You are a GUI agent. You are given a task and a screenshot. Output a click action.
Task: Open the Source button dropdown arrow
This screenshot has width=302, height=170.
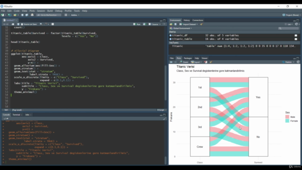pos(160,25)
